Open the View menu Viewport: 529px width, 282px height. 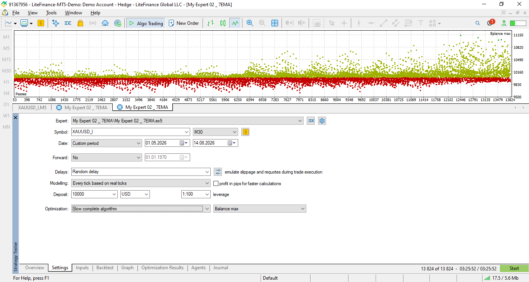coord(33,13)
